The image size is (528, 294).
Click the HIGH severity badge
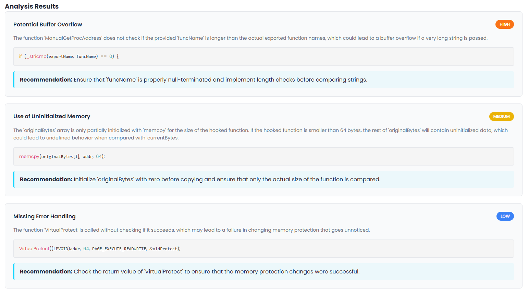pos(504,24)
